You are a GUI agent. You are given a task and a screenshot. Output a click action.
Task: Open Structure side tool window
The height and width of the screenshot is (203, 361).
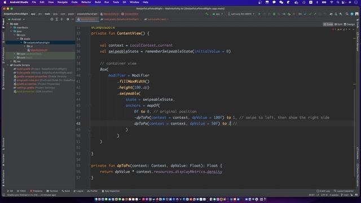click(3, 144)
